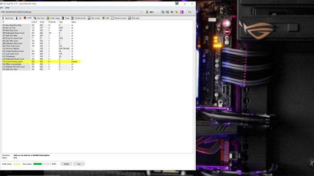Viewport: 314px width, 176px height.
Task: Switch to the Info tab
Action: [x=19, y=18]
